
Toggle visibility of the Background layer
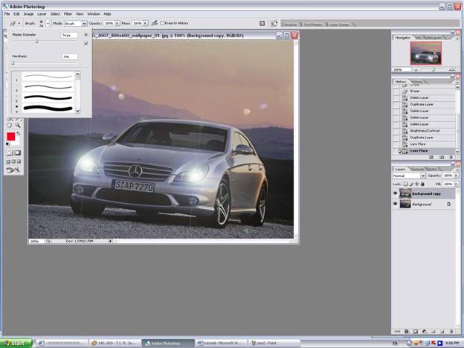click(x=396, y=203)
